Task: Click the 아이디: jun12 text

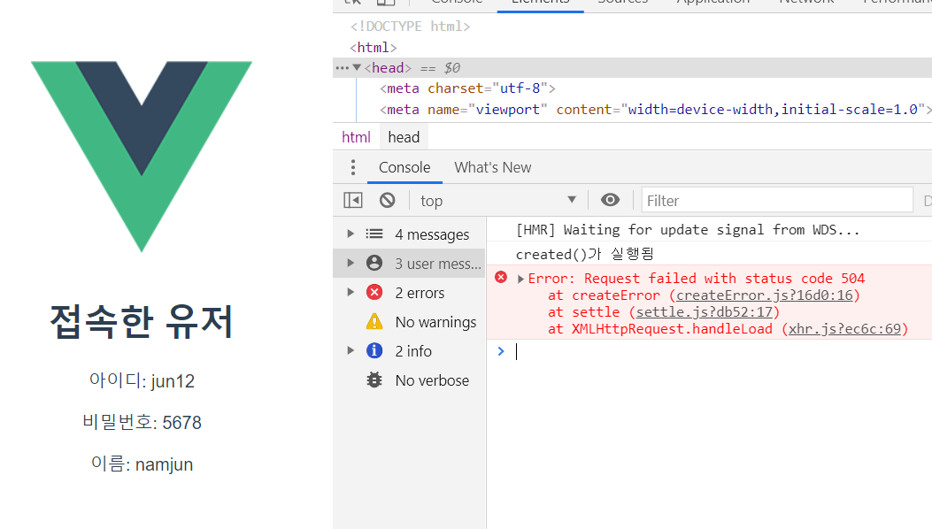Action: tap(142, 380)
